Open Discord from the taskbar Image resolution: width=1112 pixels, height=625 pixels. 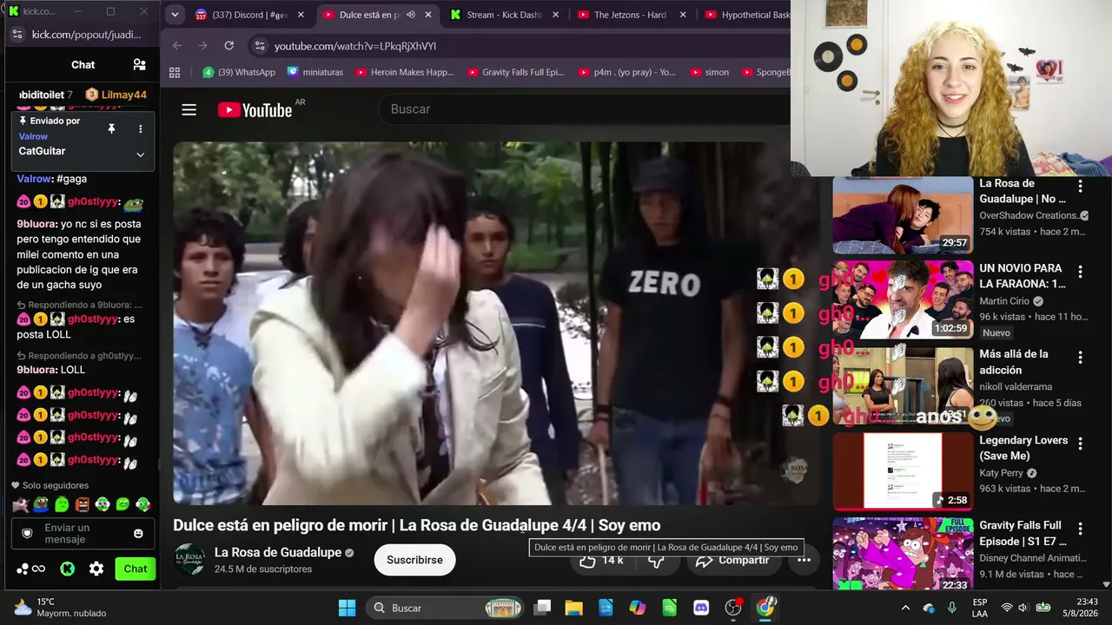(x=701, y=608)
